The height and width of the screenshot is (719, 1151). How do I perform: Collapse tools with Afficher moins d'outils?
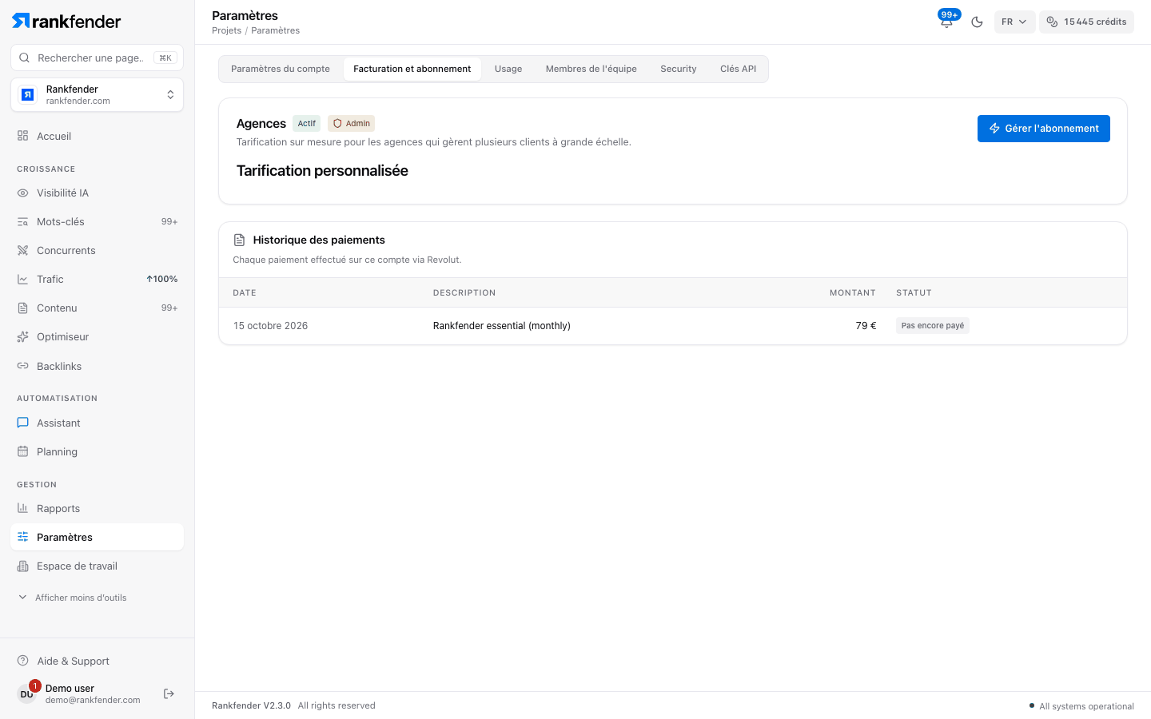[x=72, y=598]
